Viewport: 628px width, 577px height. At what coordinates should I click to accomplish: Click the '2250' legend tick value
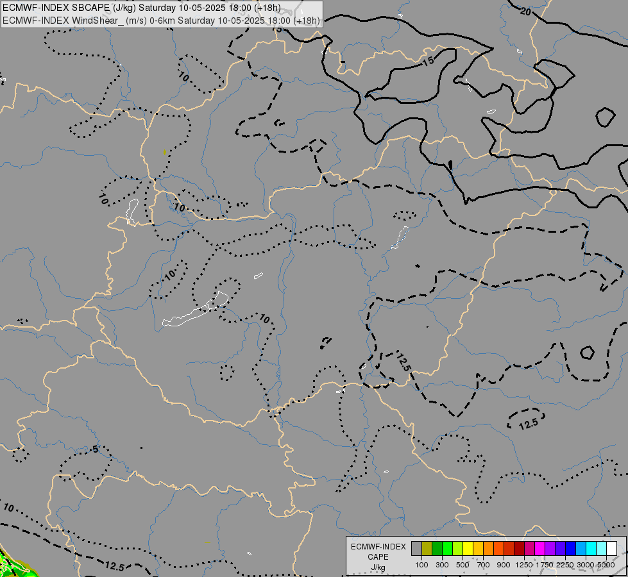click(x=565, y=565)
